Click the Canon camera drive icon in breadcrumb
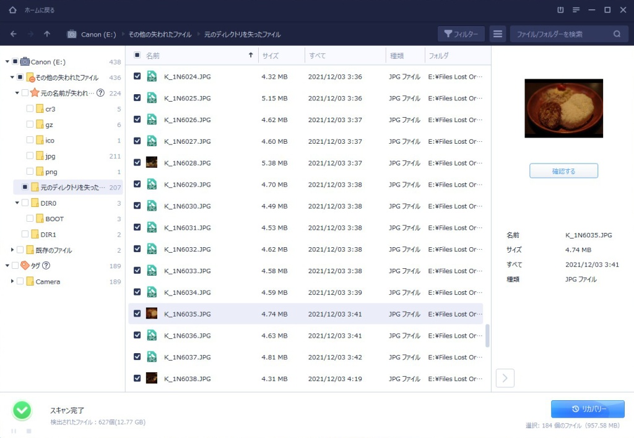 pyautogui.click(x=72, y=34)
